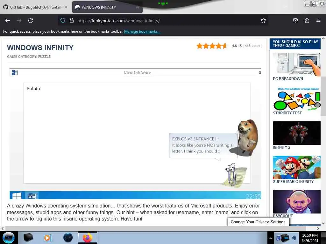Select the Firefox taskbar button
326x244 pixels.
(x=88, y=238)
